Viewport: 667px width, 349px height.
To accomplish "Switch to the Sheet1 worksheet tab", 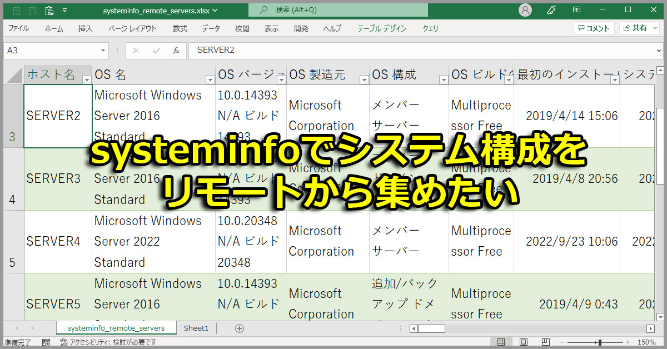I will point(196,328).
